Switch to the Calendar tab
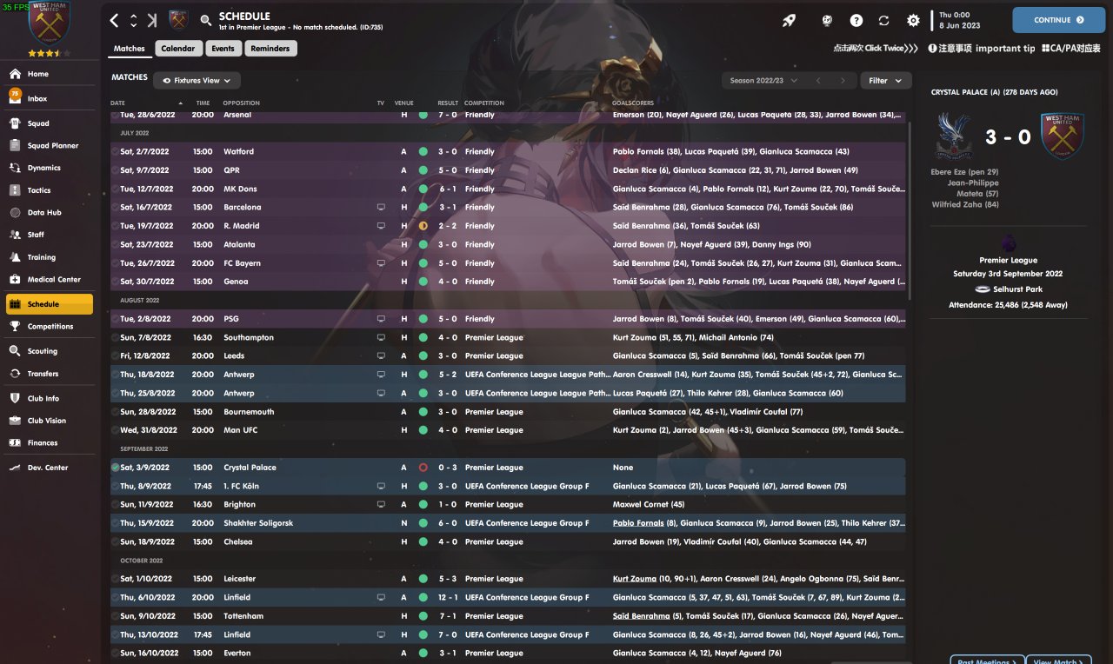 click(x=179, y=49)
